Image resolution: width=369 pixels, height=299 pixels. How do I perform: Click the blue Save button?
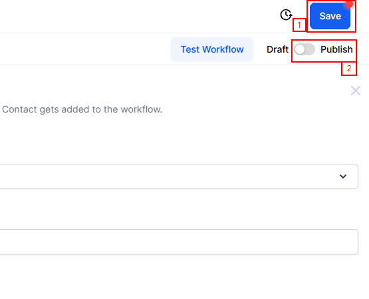click(330, 16)
